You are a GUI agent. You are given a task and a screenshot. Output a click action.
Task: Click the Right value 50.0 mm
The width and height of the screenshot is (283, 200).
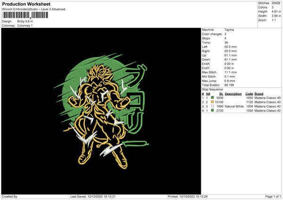coord(231,51)
